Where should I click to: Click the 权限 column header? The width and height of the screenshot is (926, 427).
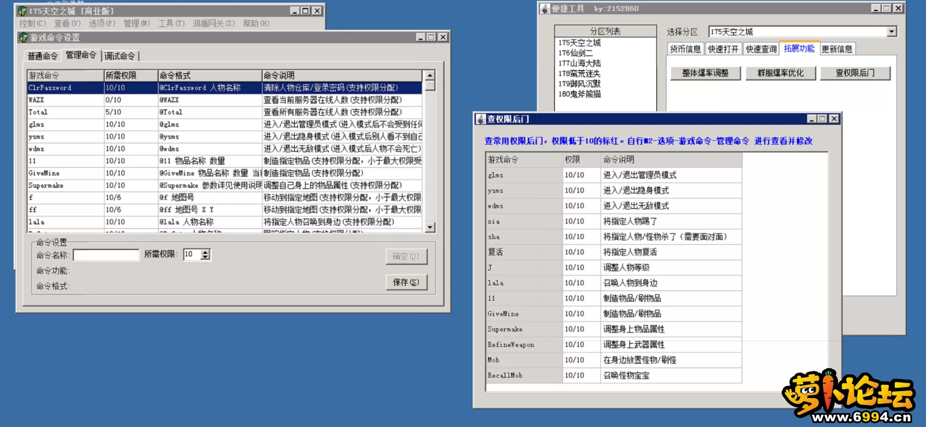coord(582,160)
